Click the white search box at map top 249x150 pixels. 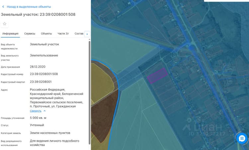(226, 1)
